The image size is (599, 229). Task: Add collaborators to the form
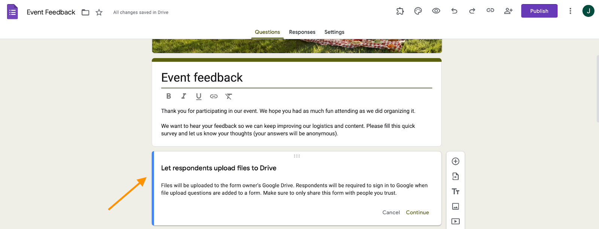point(508,11)
